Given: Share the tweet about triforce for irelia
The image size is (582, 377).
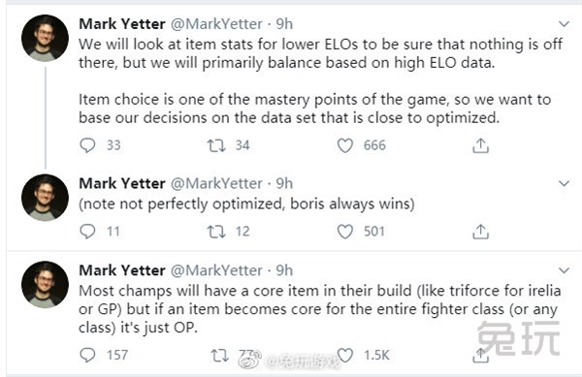Looking at the screenshot, I should [x=480, y=355].
